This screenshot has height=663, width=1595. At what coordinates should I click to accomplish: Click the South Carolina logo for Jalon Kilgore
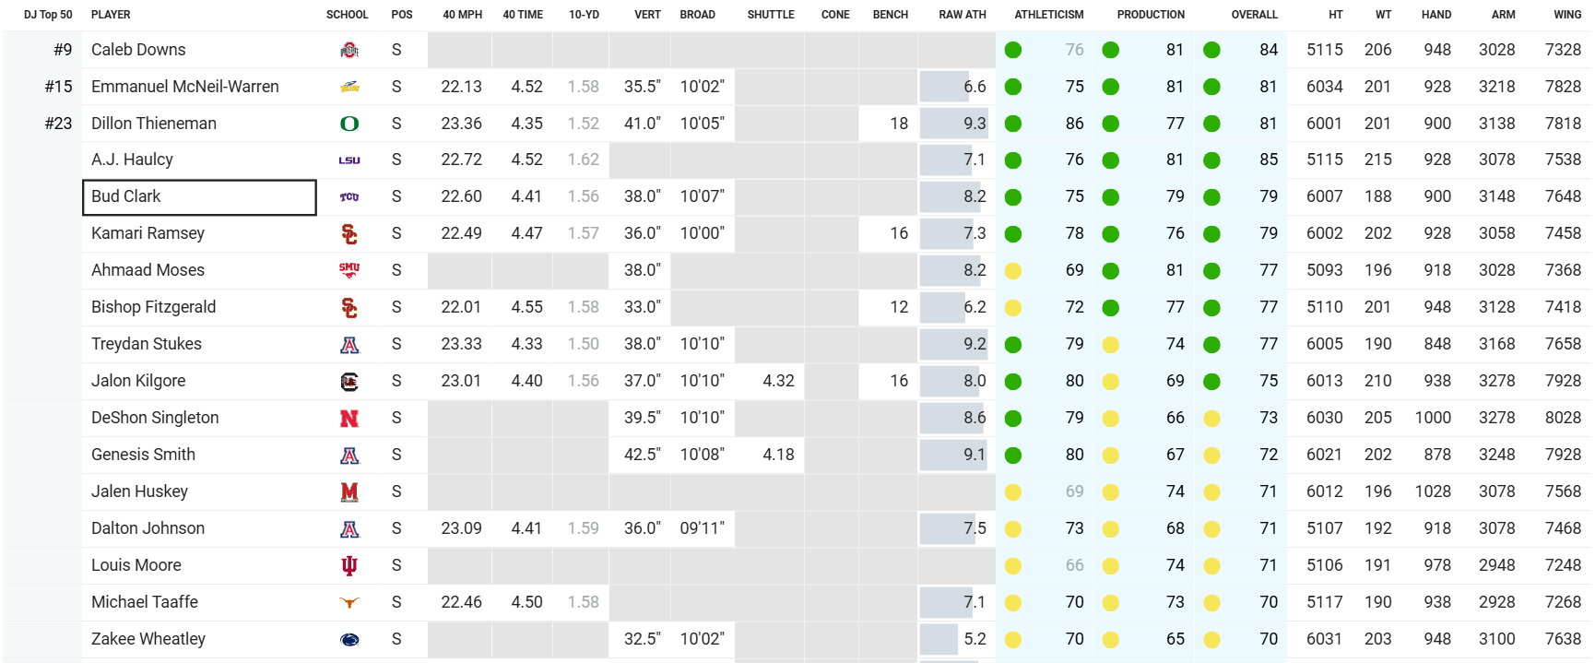point(349,381)
